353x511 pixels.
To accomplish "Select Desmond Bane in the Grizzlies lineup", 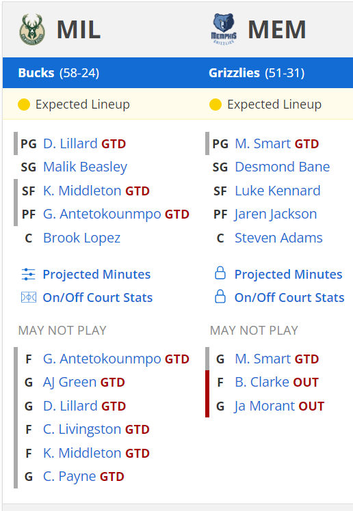I will click(x=283, y=167).
